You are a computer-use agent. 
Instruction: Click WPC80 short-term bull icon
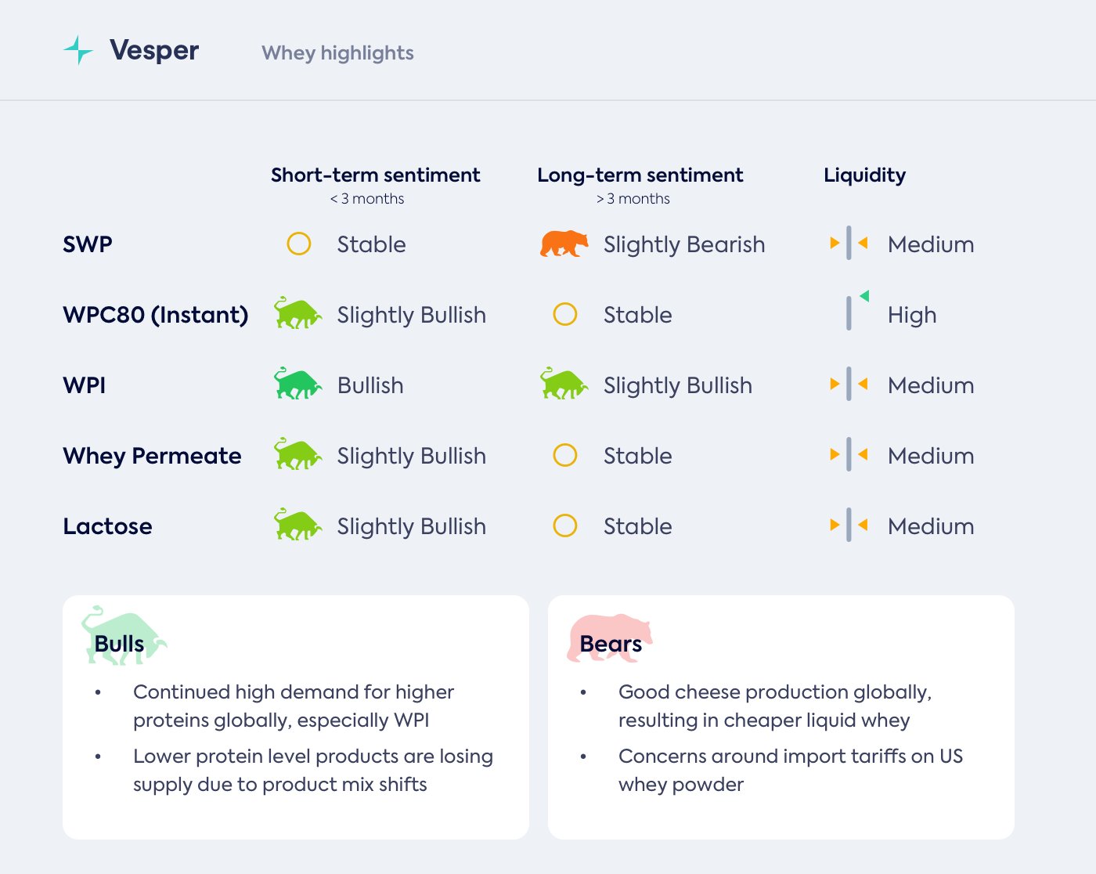(x=297, y=314)
